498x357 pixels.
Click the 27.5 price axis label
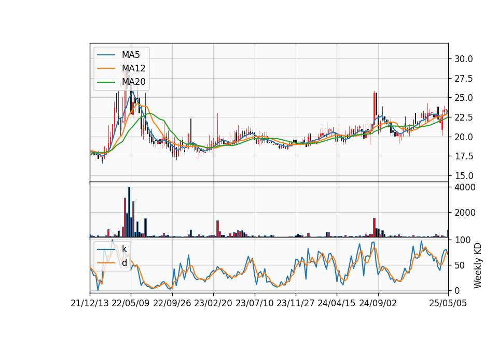[463, 79]
